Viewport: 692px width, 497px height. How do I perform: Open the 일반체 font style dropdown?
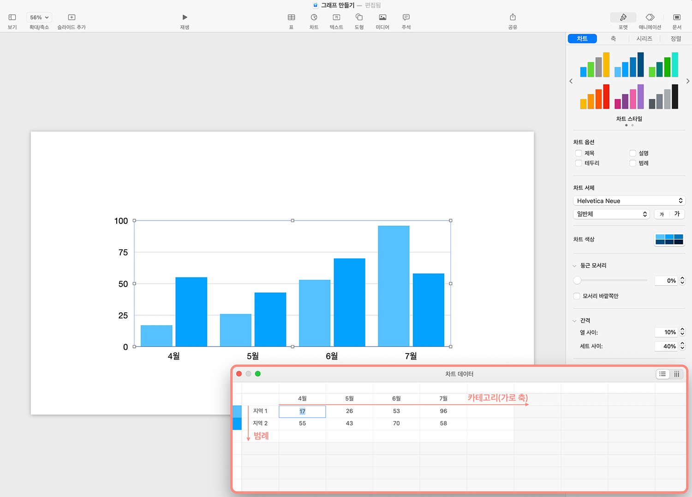coord(611,214)
